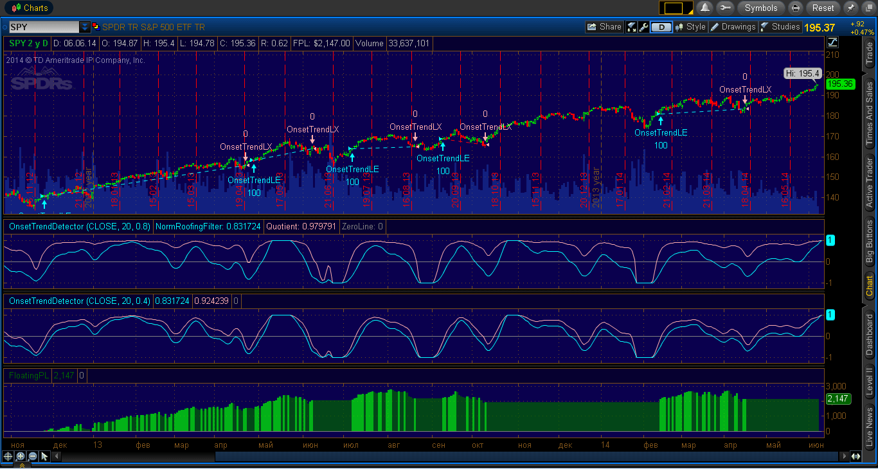Click the SPY symbol input field

click(44, 27)
